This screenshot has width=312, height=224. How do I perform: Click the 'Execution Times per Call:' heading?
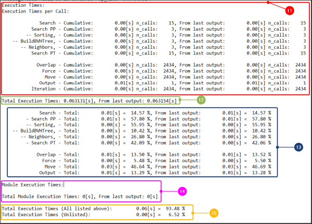[x=35, y=10]
